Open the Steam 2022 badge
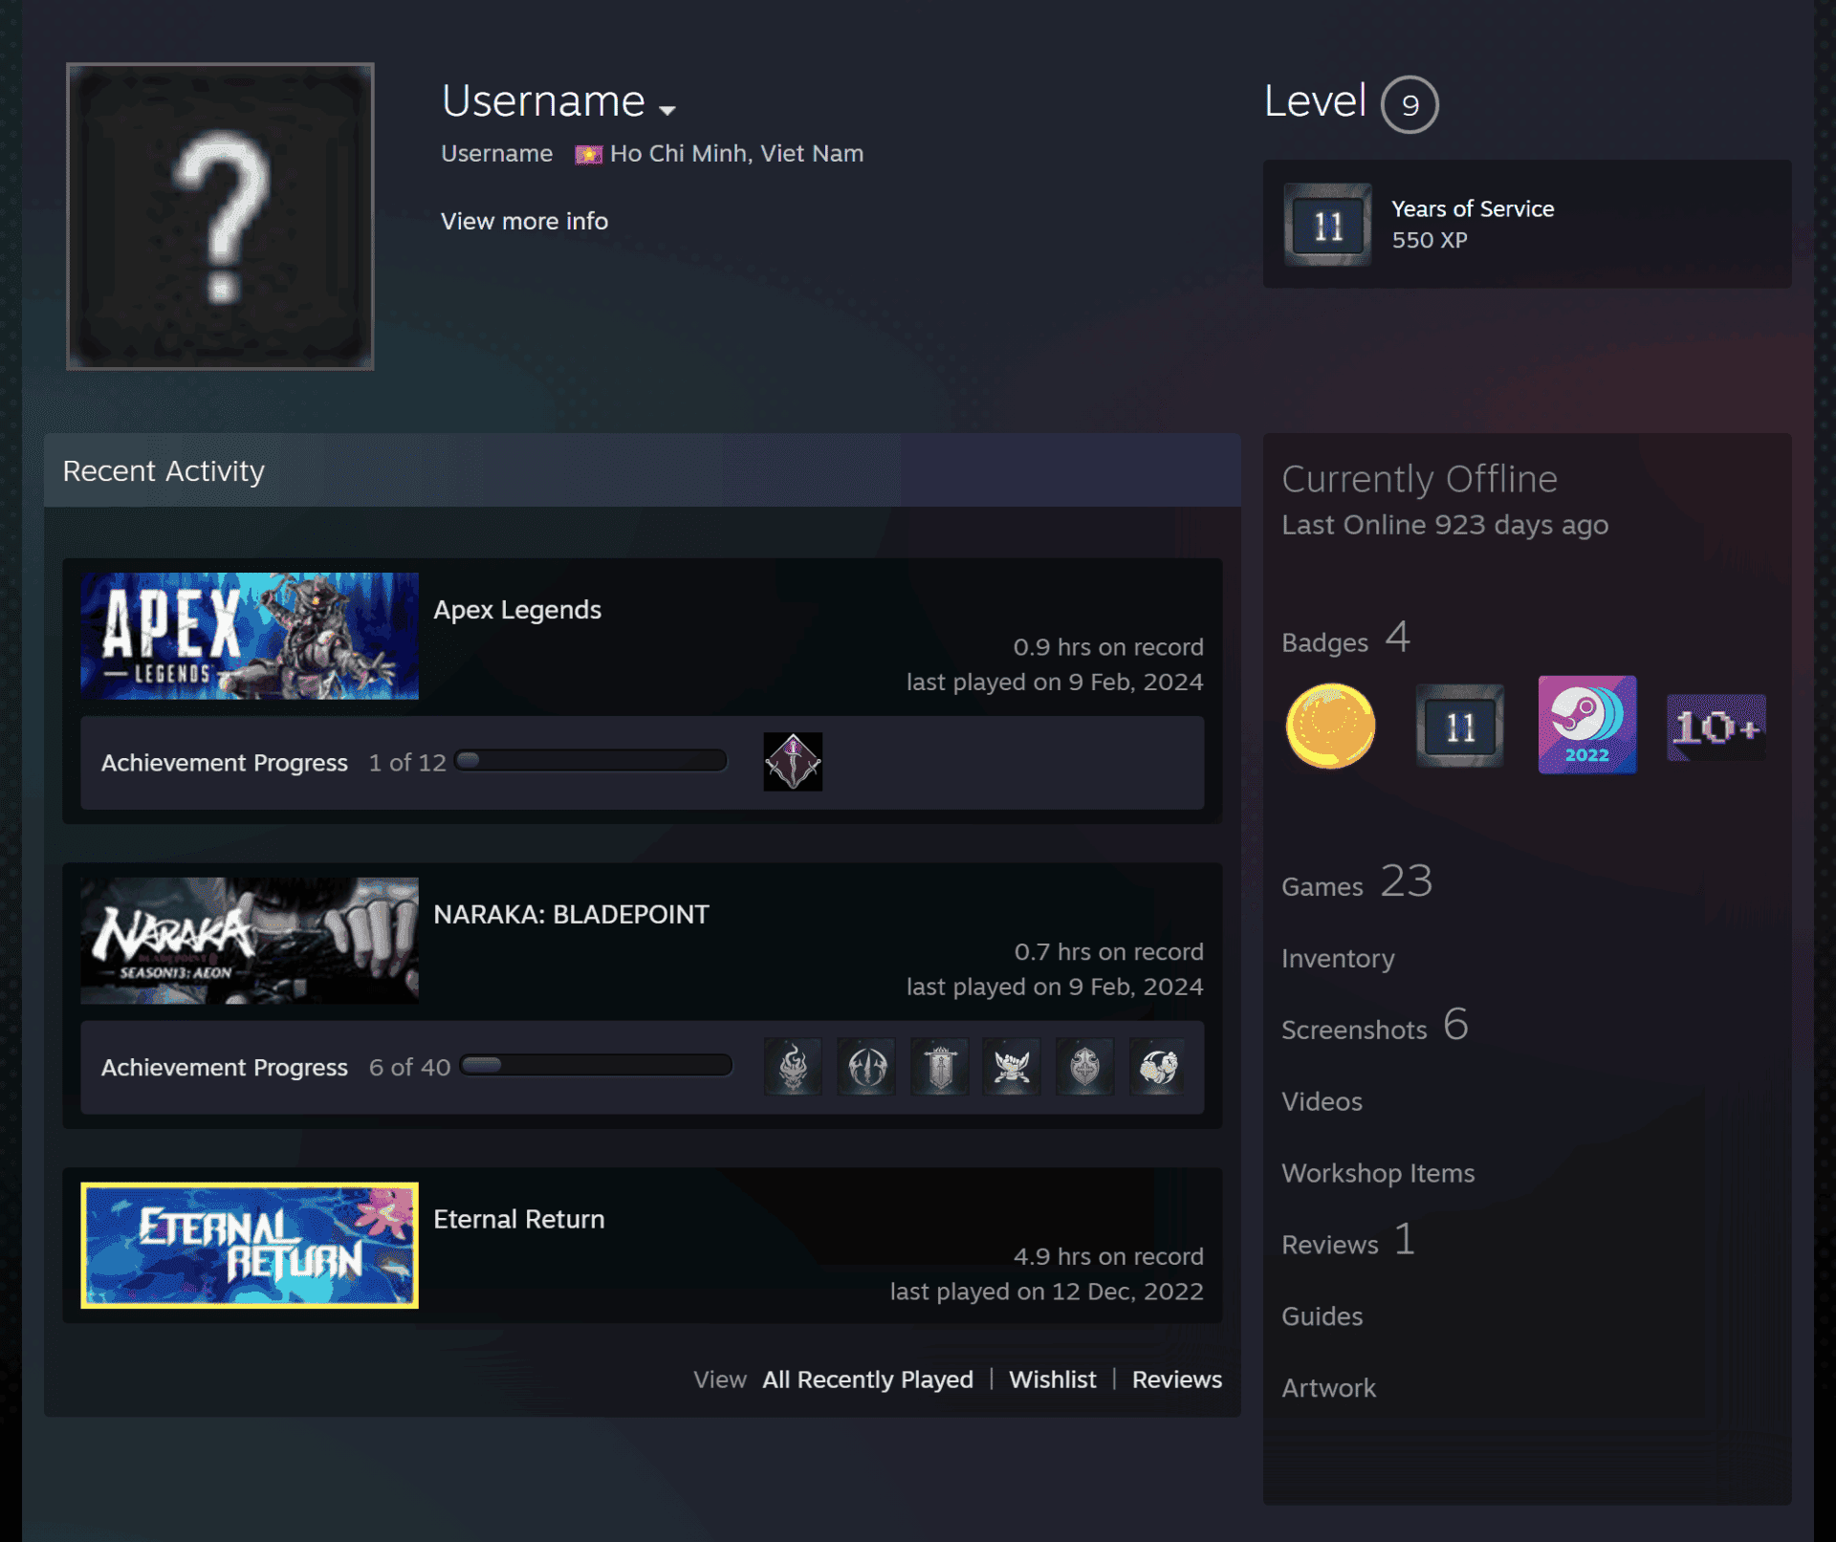 [1587, 725]
